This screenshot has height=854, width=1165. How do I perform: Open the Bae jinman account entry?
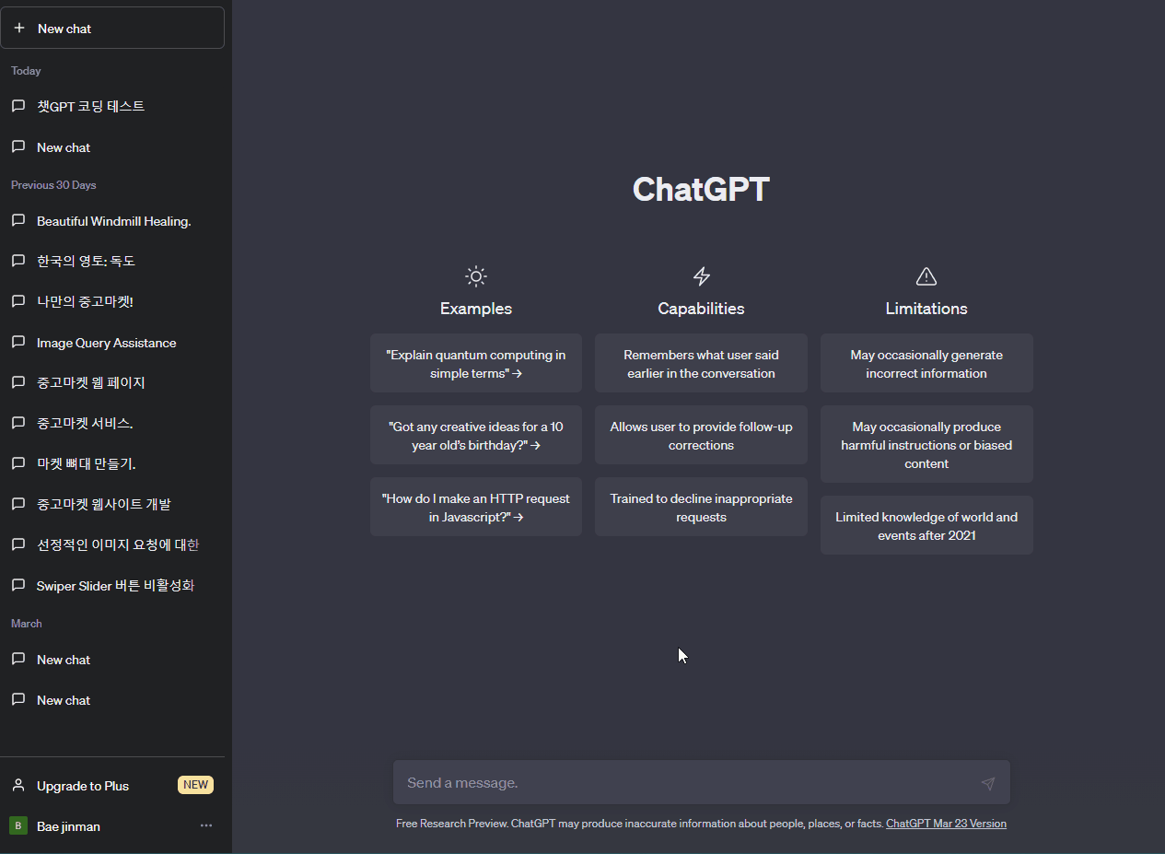pos(112,826)
